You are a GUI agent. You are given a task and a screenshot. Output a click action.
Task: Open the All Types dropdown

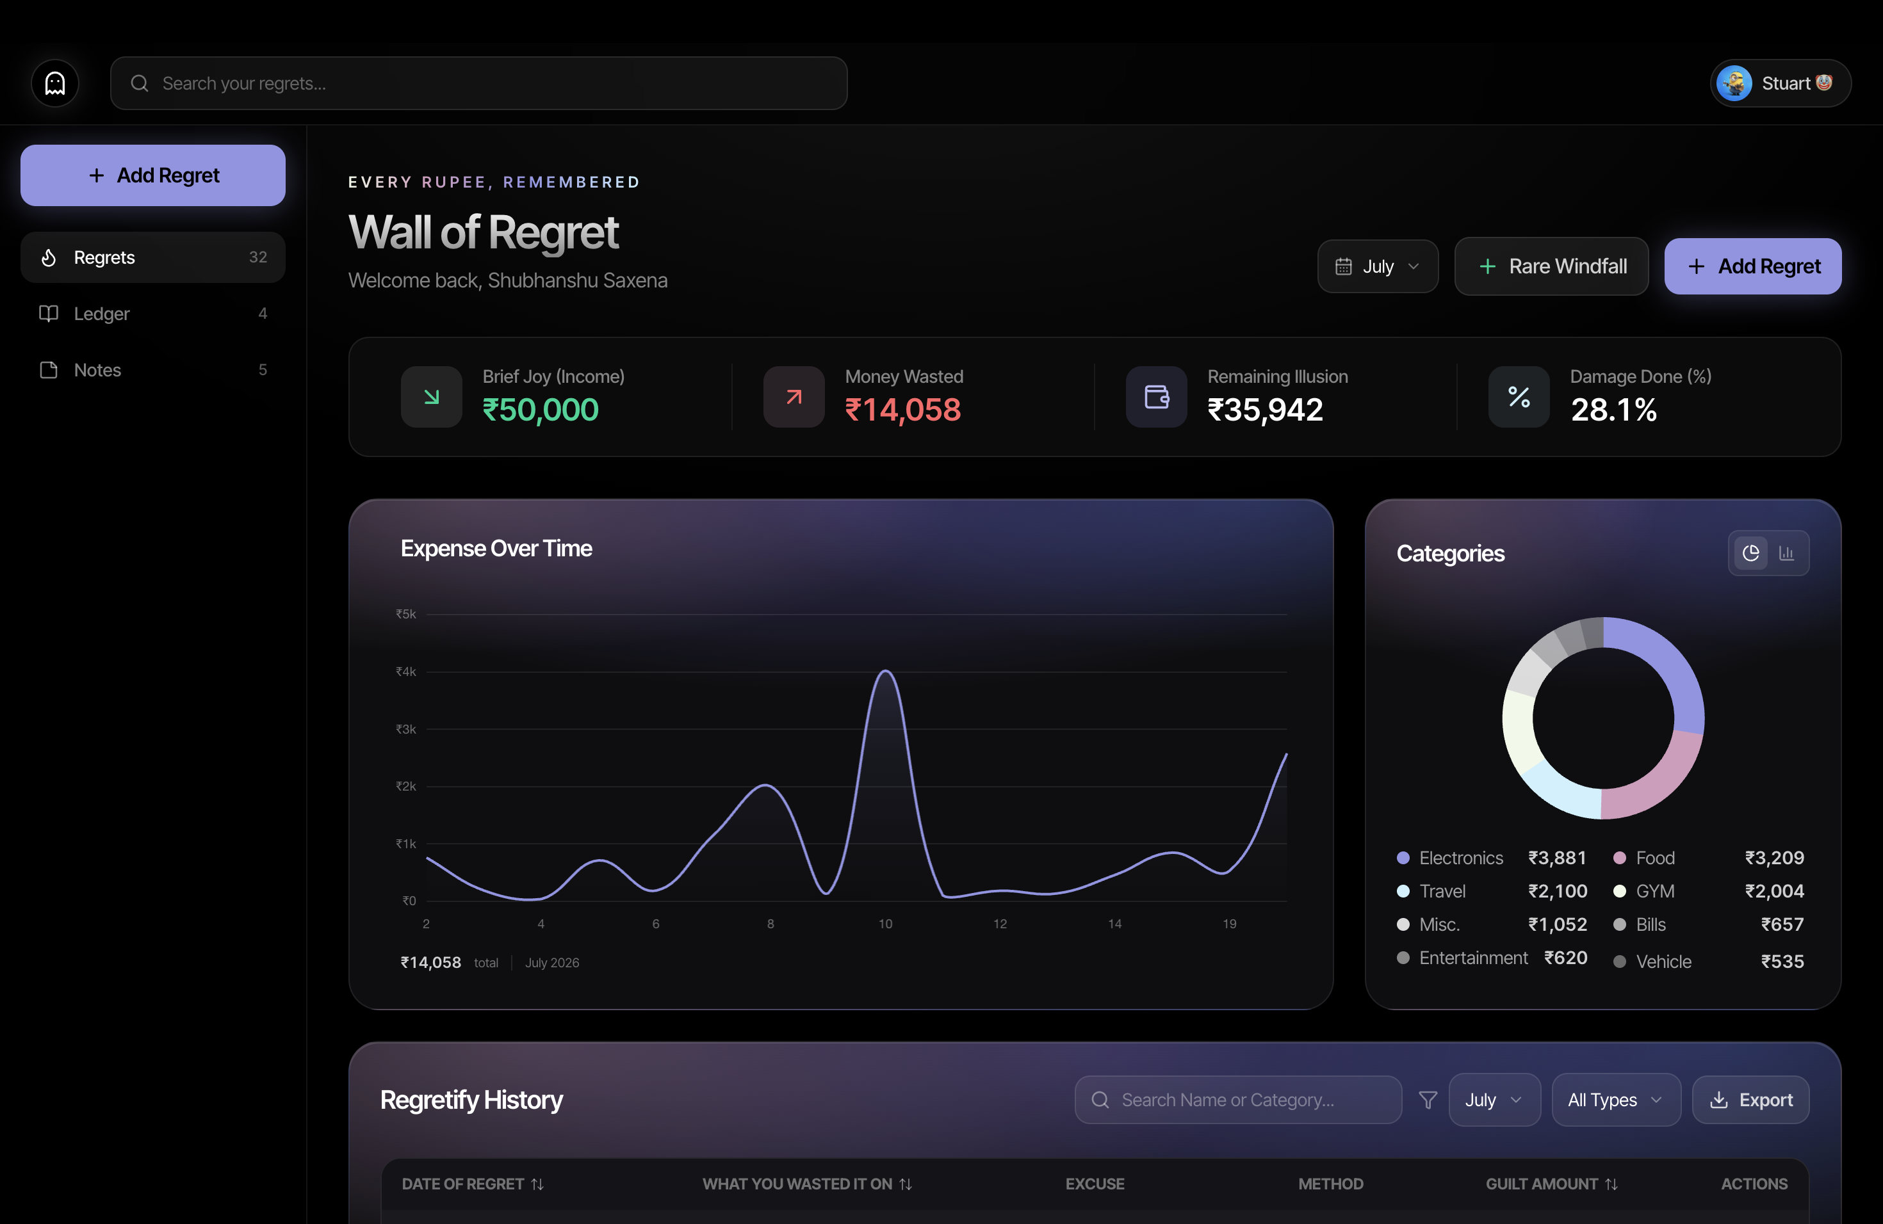pyautogui.click(x=1615, y=1100)
